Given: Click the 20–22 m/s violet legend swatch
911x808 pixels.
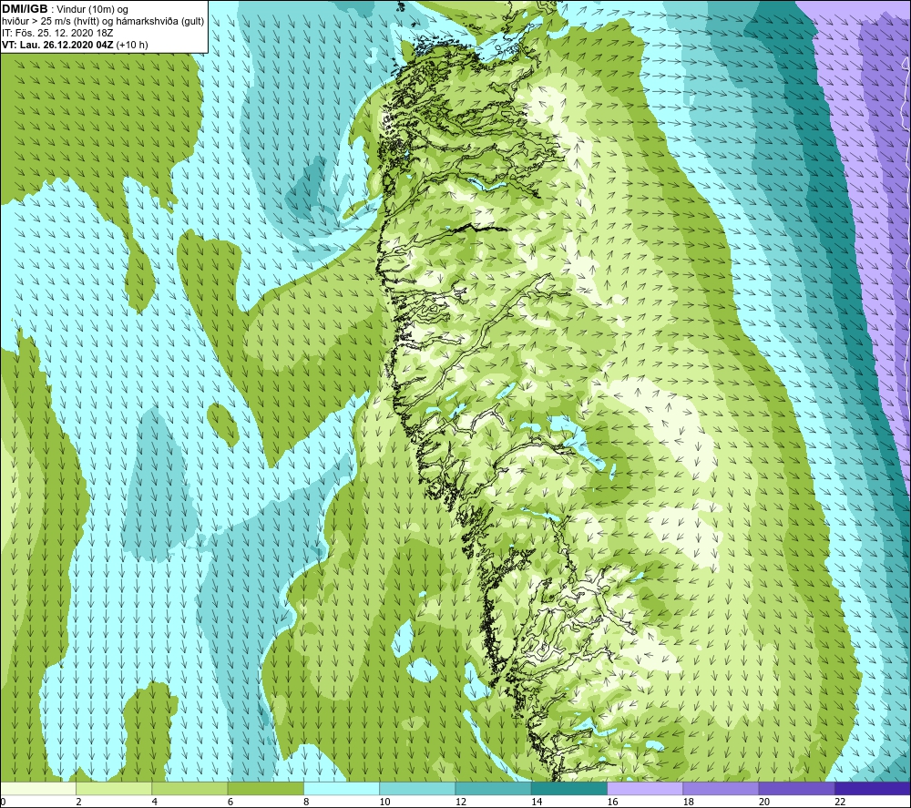Looking at the screenshot, I should (x=797, y=788).
